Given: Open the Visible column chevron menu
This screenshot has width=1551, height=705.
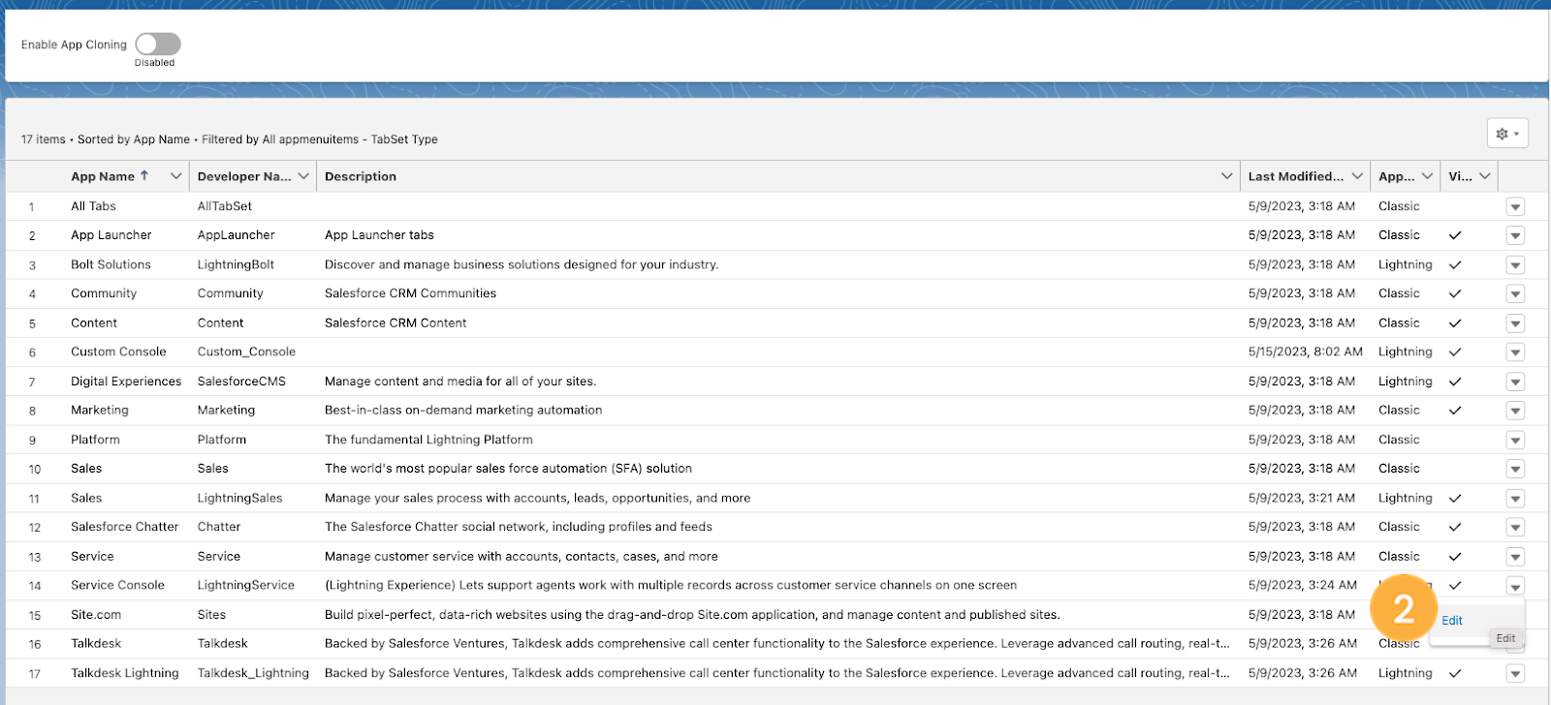Looking at the screenshot, I should click(1485, 176).
